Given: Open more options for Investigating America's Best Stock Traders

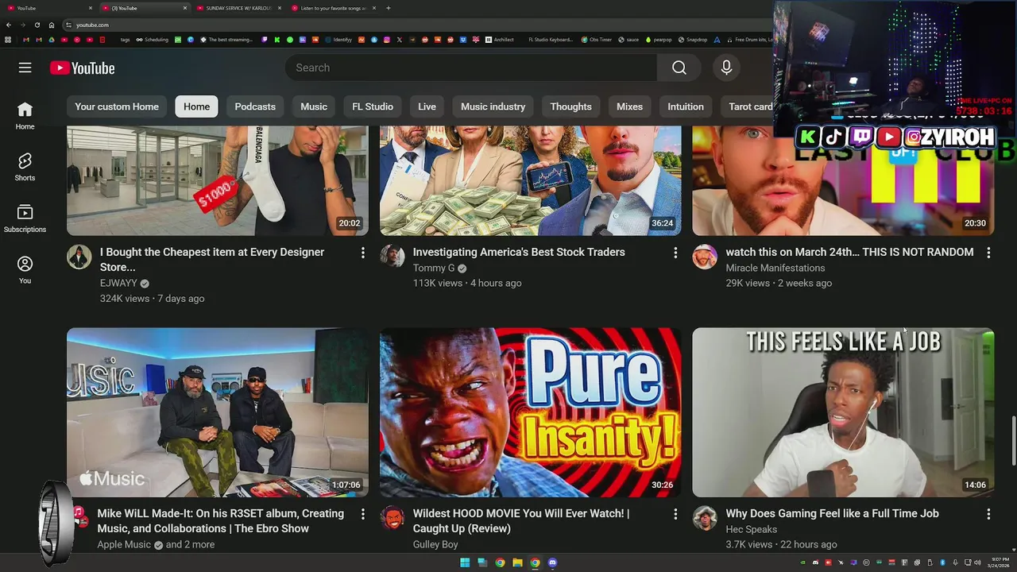Looking at the screenshot, I should click(x=675, y=253).
